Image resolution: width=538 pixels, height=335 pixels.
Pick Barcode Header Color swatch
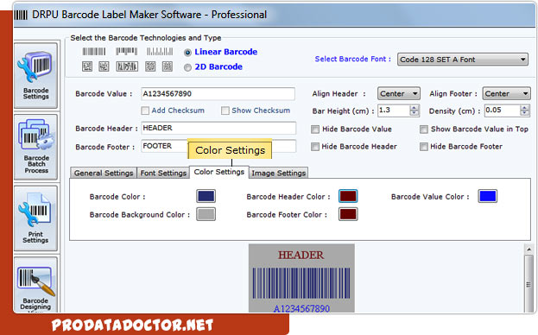point(348,196)
